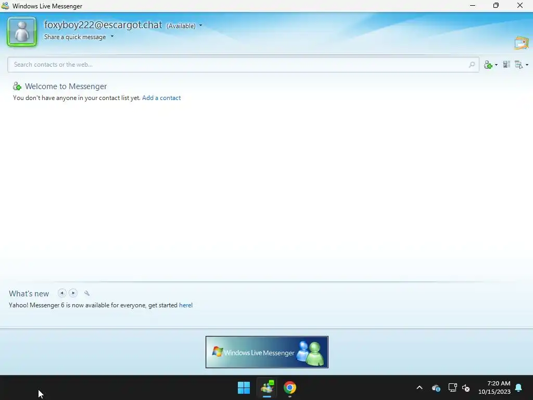Launch Google Chrome from taskbar
The height and width of the screenshot is (400, 533).
[x=289, y=387]
